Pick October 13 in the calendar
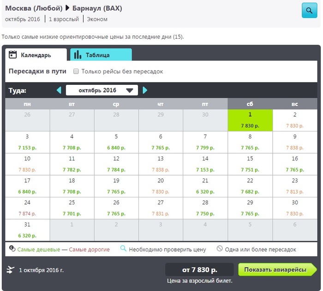This screenshot has width=323, height=291. (161, 164)
